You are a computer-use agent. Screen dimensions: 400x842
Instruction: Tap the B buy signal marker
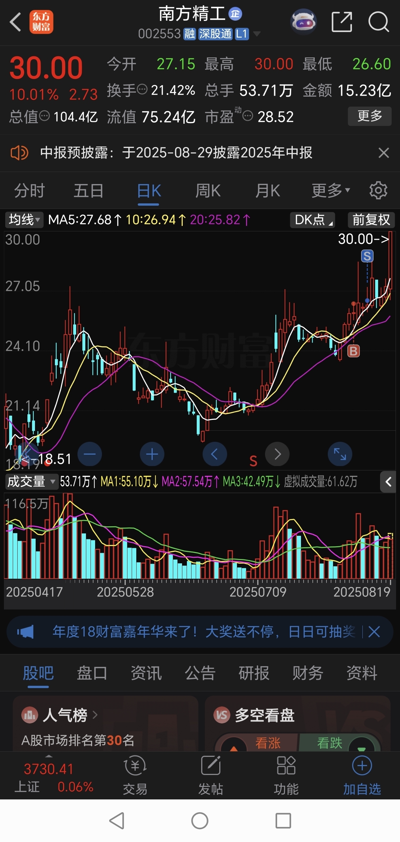(x=353, y=351)
